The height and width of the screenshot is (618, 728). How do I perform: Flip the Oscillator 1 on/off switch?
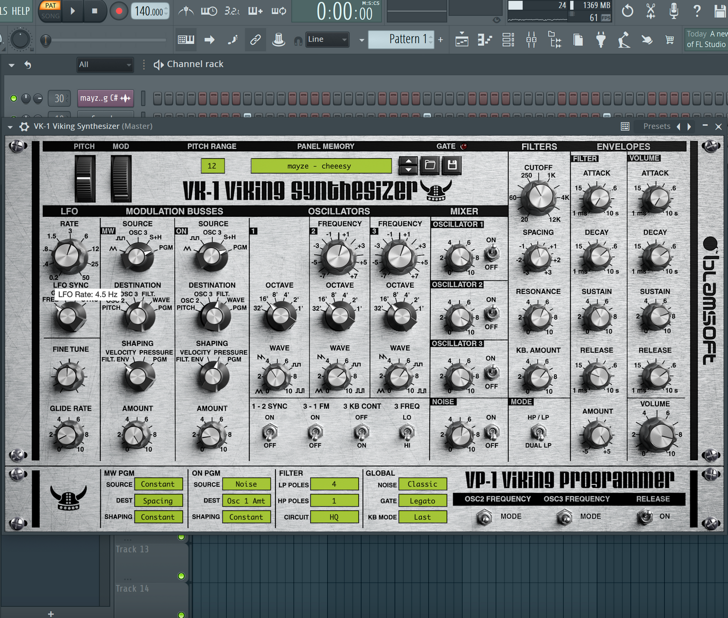coord(491,254)
